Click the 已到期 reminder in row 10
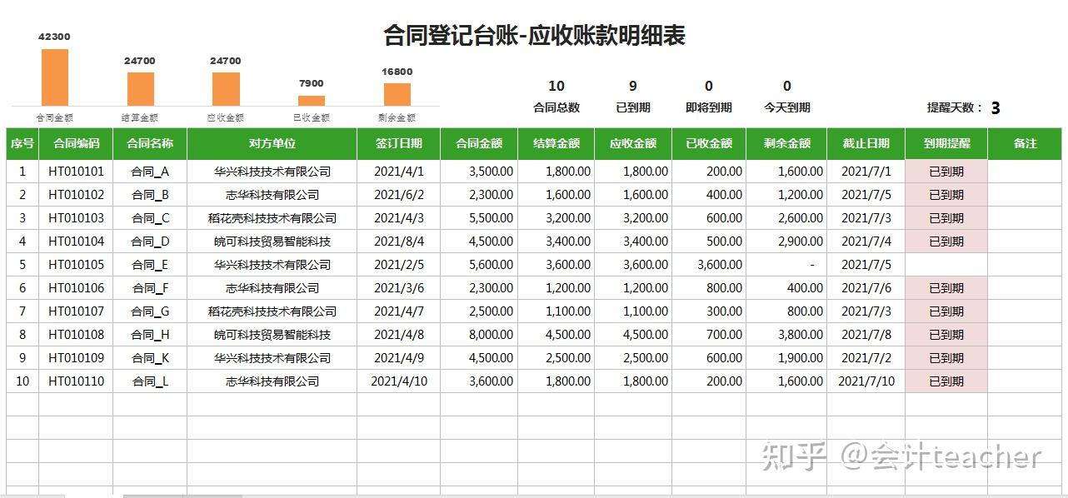 [946, 381]
